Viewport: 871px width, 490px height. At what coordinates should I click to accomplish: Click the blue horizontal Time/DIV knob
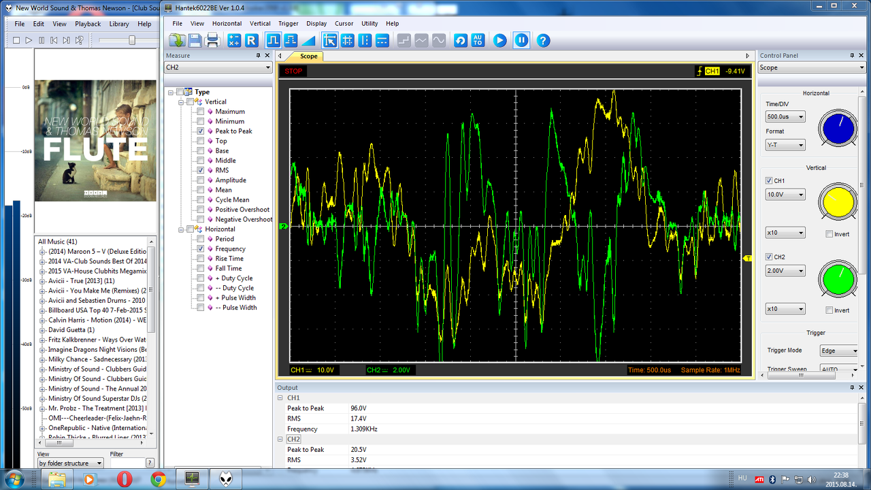click(x=838, y=128)
